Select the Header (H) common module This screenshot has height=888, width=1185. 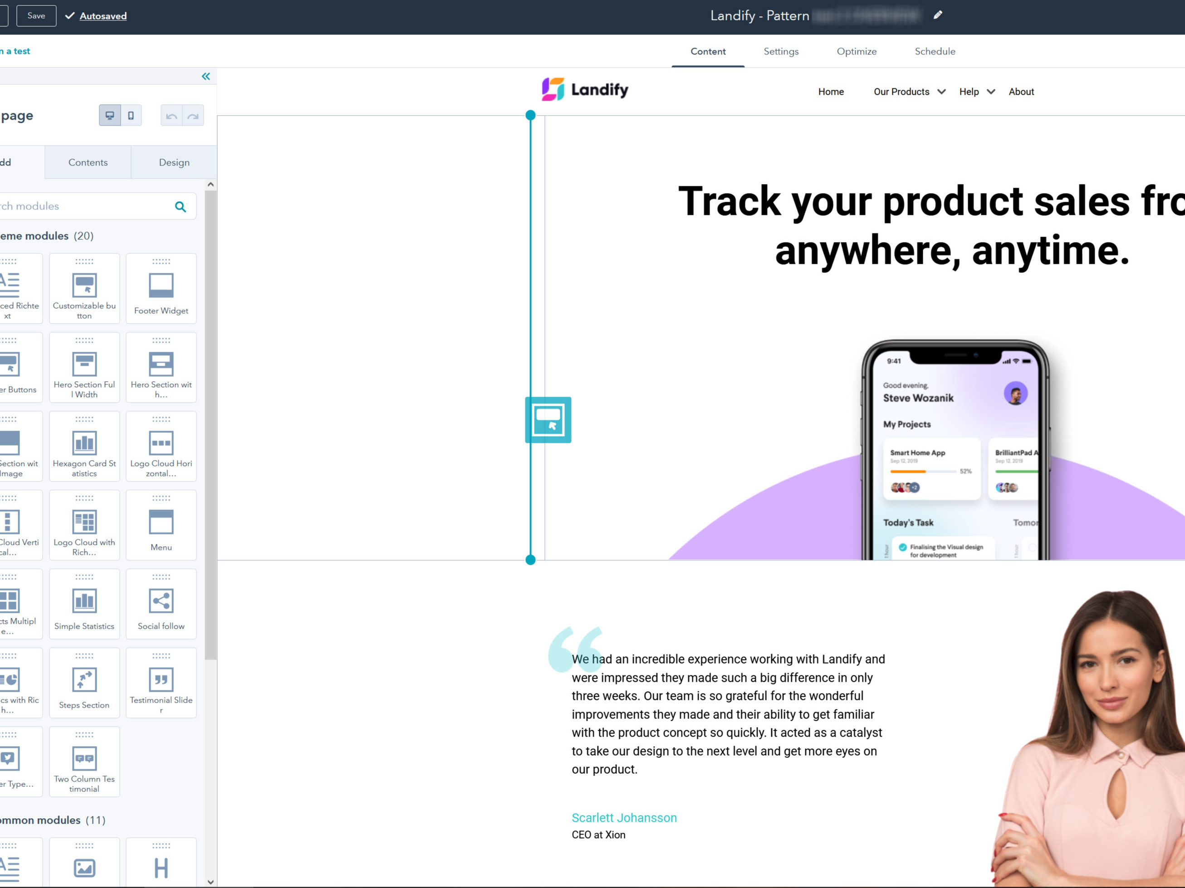point(161,863)
